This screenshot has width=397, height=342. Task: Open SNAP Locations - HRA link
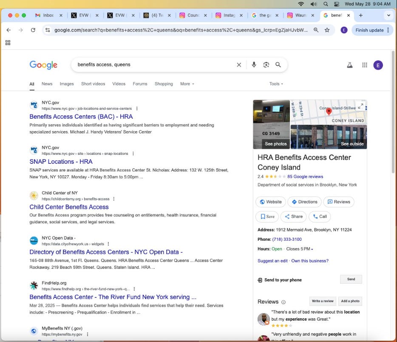[x=61, y=162]
